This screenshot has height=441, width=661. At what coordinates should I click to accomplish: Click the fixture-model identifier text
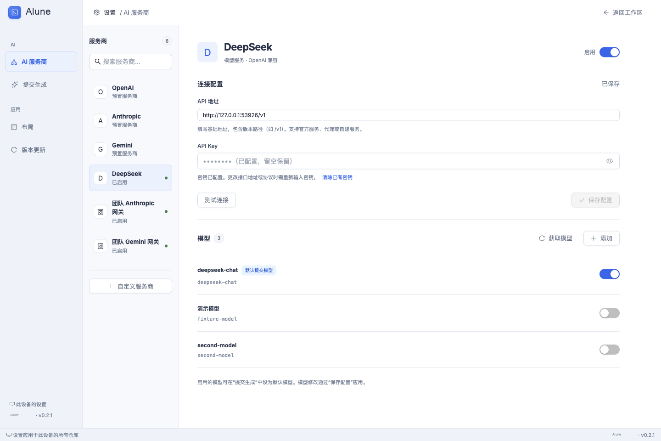(217, 319)
